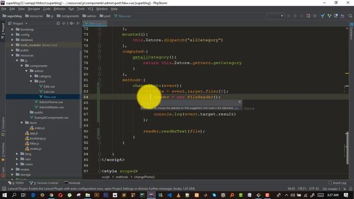Image resolution: width=354 pixels, height=199 pixels.
Task: Click the VCS commit icon
Action: pyautogui.click(x=330, y=16)
